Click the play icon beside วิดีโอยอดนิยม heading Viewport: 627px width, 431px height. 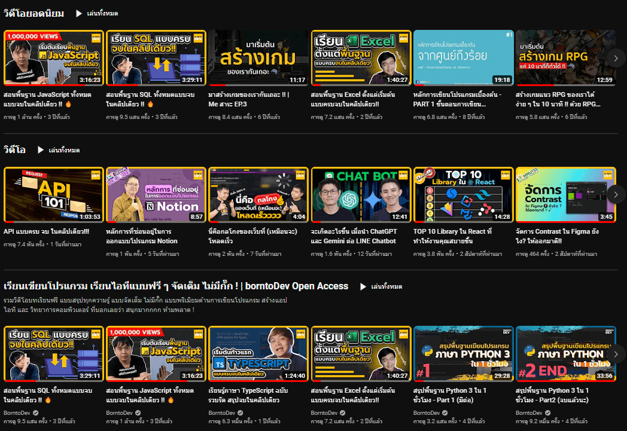click(x=79, y=13)
